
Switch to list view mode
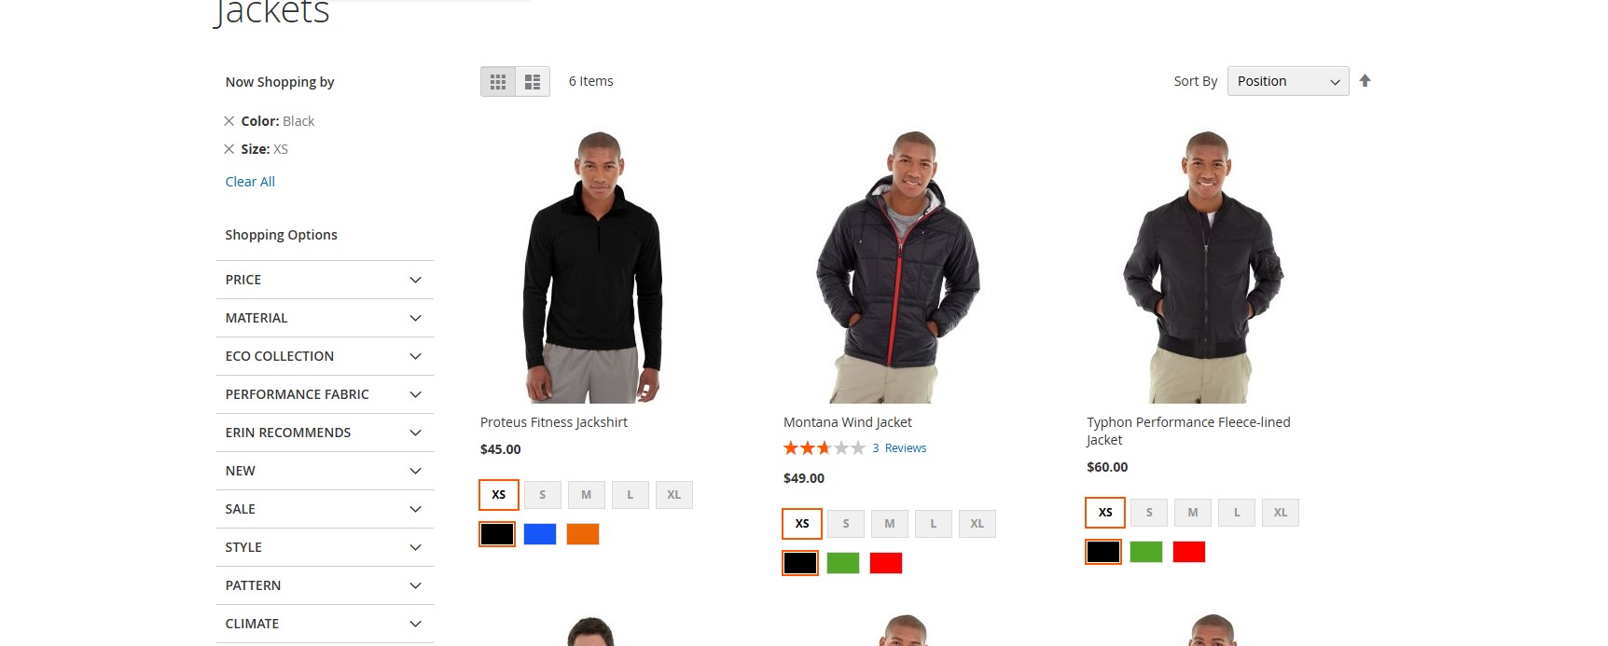click(533, 82)
